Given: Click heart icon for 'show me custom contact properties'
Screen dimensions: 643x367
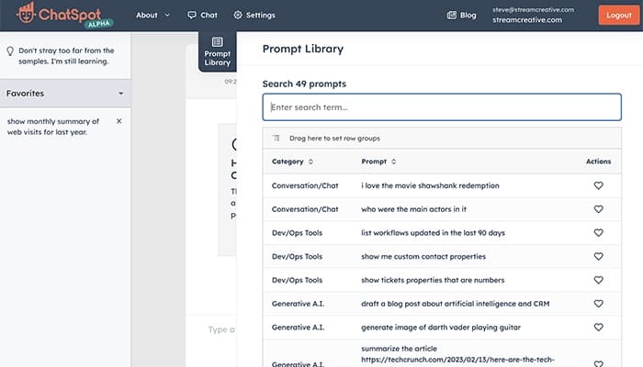Looking at the screenshot, I should (598, 257).
